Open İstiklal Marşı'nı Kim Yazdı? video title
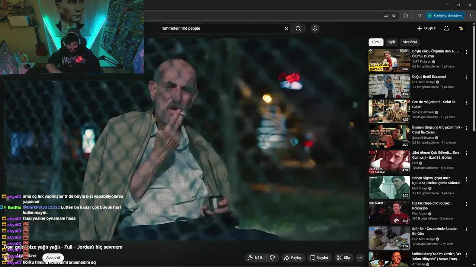 tap(437, 256)
